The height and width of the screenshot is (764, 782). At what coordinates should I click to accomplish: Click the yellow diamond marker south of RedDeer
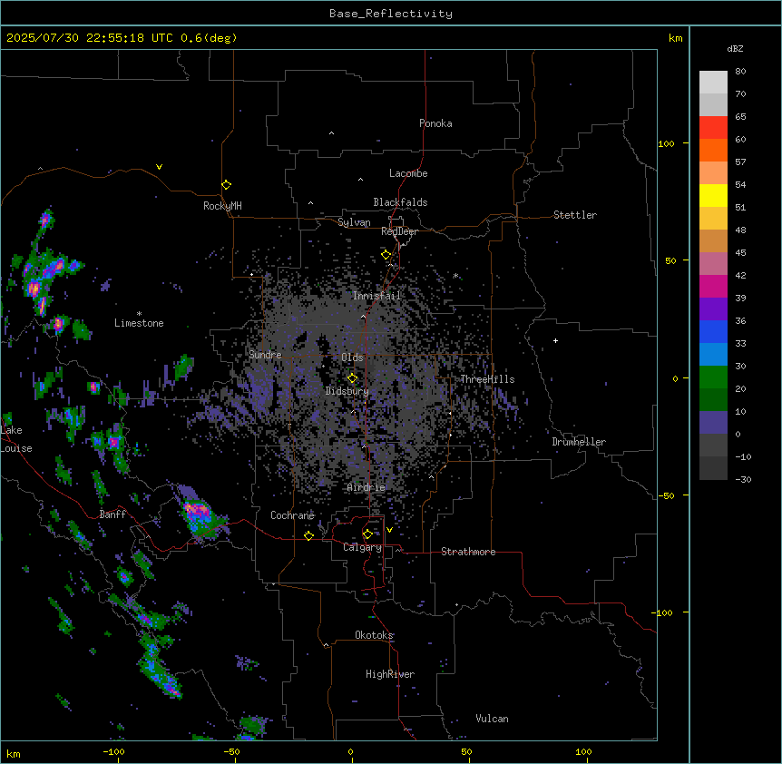(386, 255)
